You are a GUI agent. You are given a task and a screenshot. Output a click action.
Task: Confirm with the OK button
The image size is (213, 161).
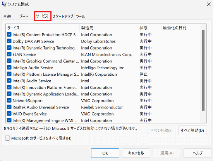pos(105,153)
